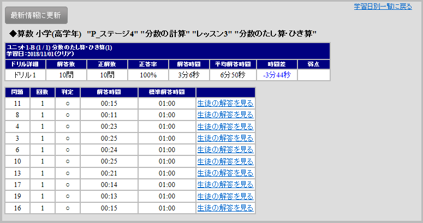The width and height of the screenshot is (423, 223).
Task: Click the 3分6秒 answer time value
Action: [189, 75]
